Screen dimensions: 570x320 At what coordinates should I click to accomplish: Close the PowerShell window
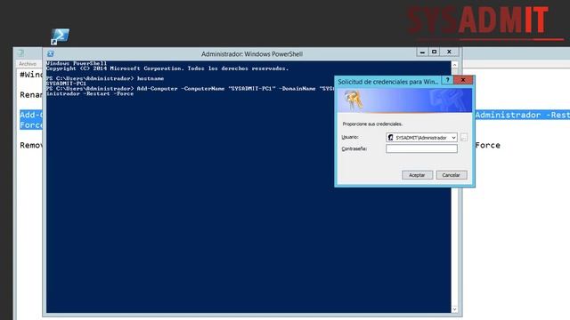coord(449,52)
